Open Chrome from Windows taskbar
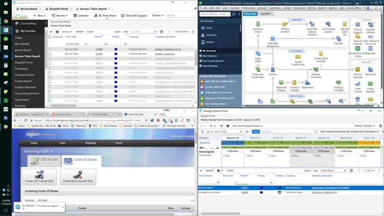 [6, 21]
